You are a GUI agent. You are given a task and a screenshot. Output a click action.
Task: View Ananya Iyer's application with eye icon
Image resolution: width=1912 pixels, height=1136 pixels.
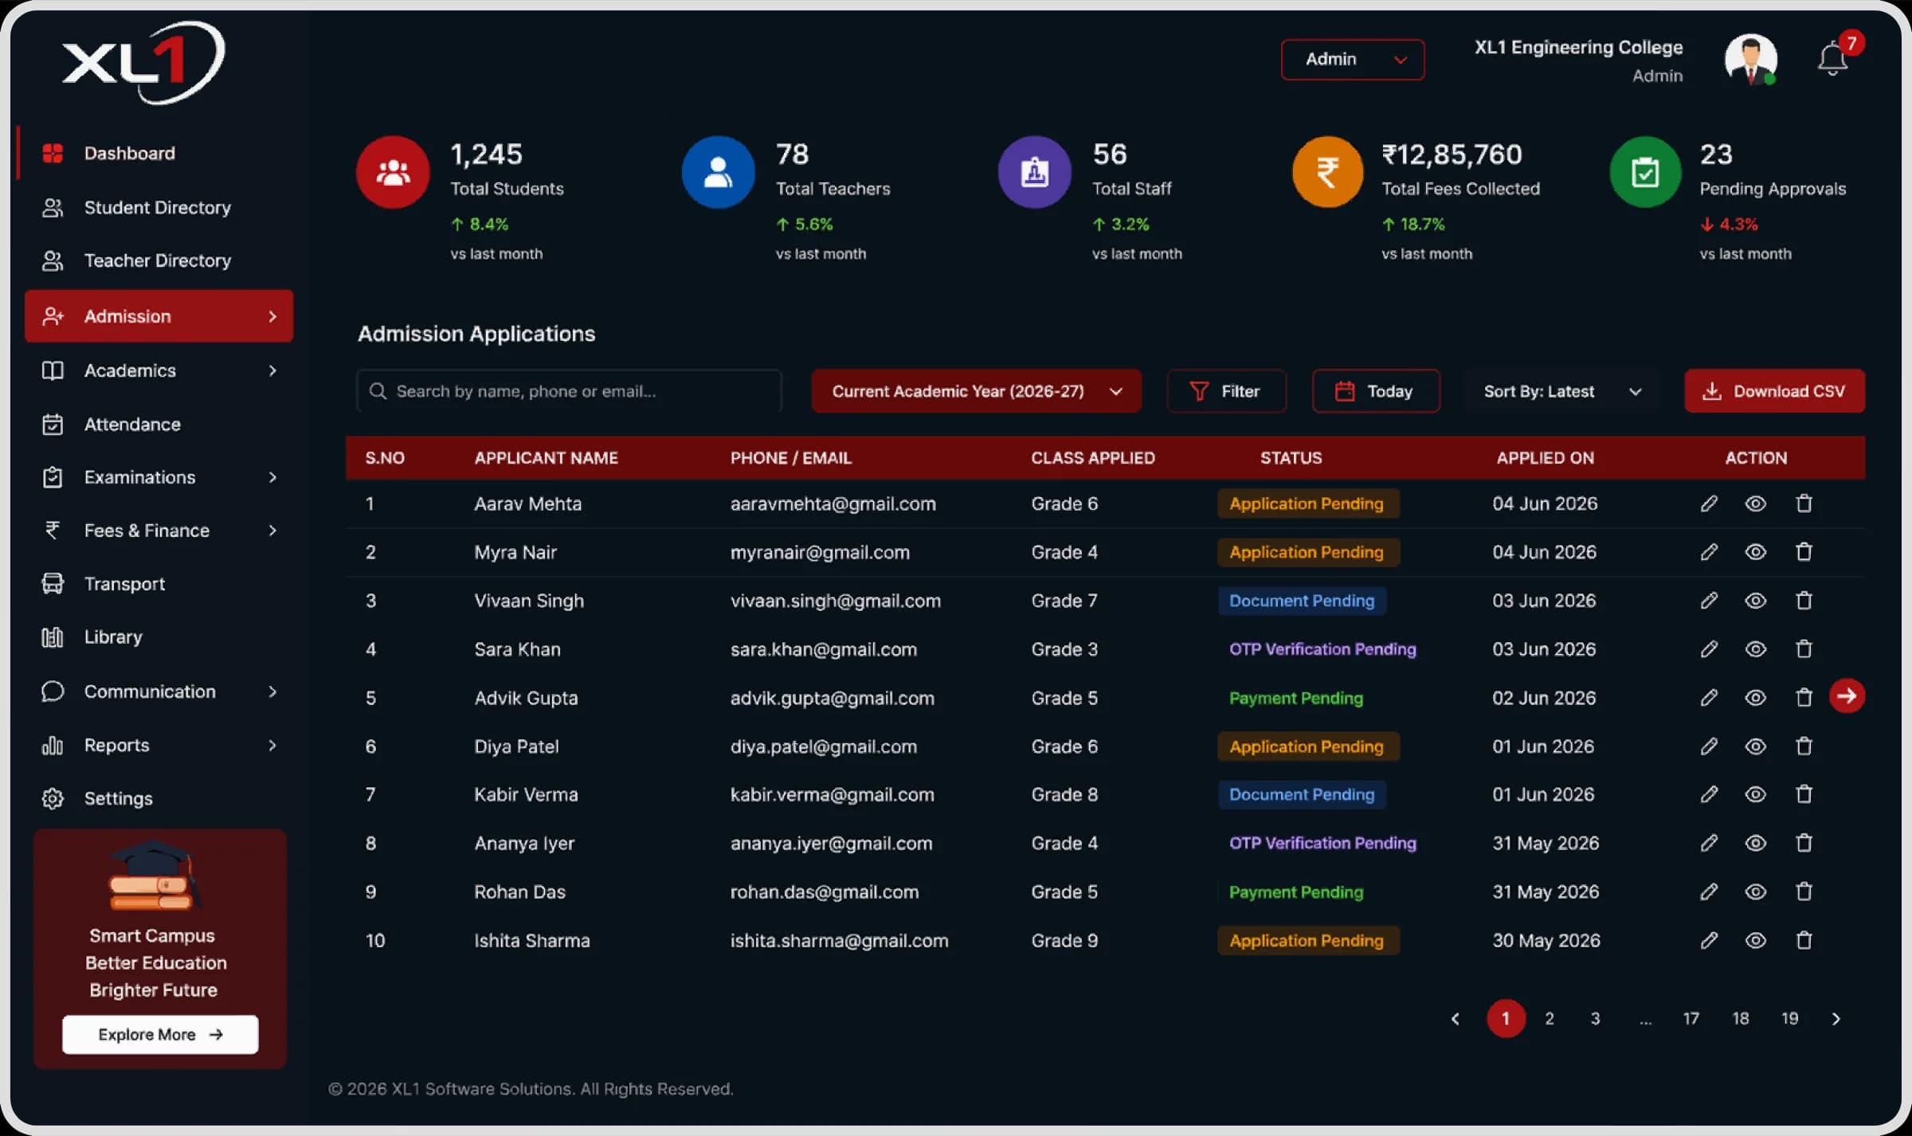coord(1756,843)
